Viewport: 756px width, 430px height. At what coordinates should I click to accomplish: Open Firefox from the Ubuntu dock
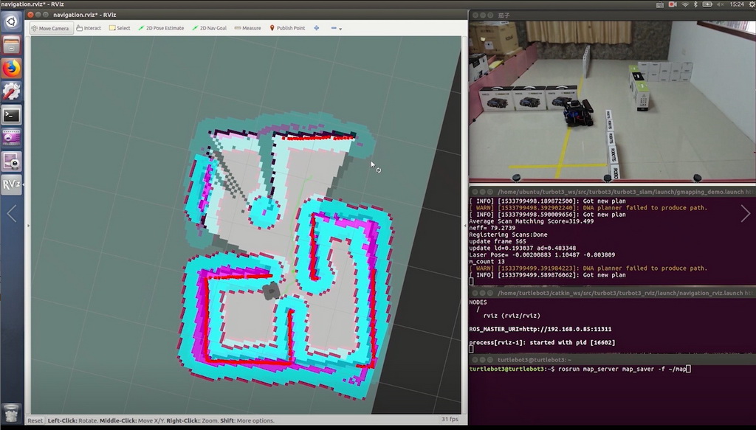pos(12,69)
